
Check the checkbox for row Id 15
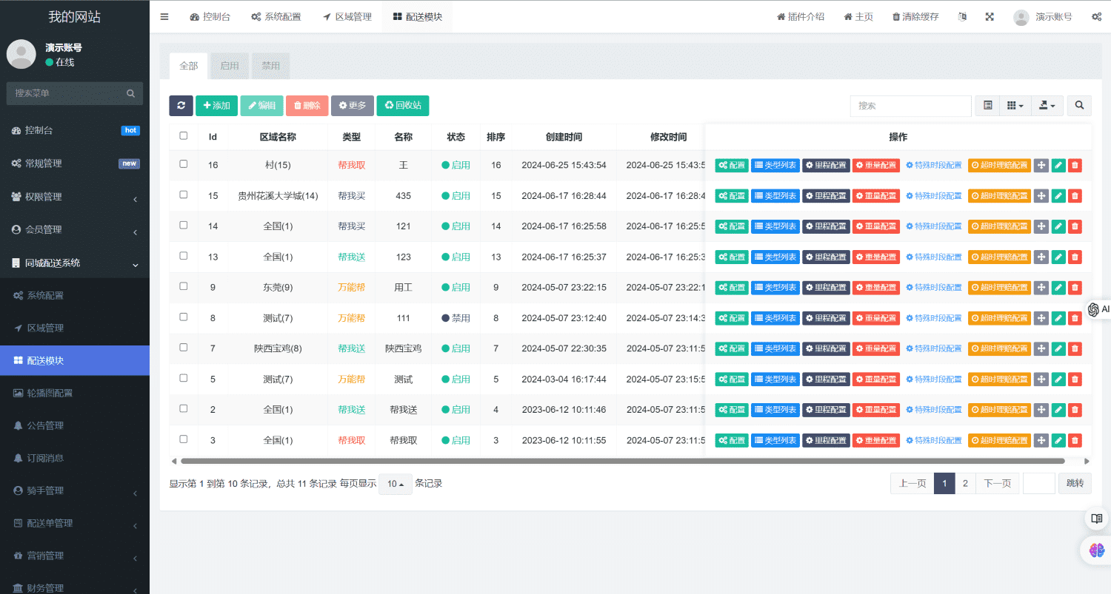tap(184, 195)
